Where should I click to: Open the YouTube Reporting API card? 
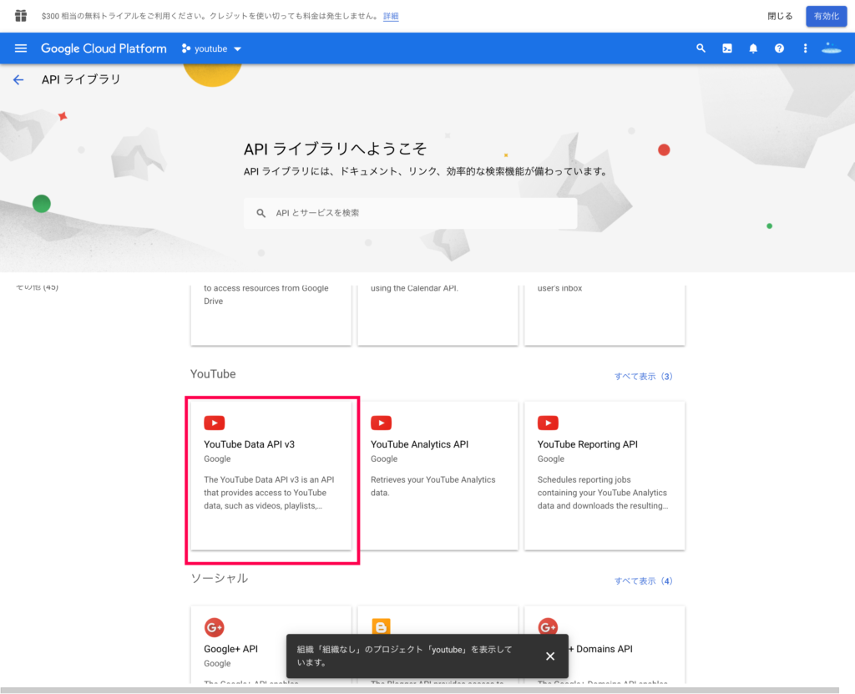[605, 476]
